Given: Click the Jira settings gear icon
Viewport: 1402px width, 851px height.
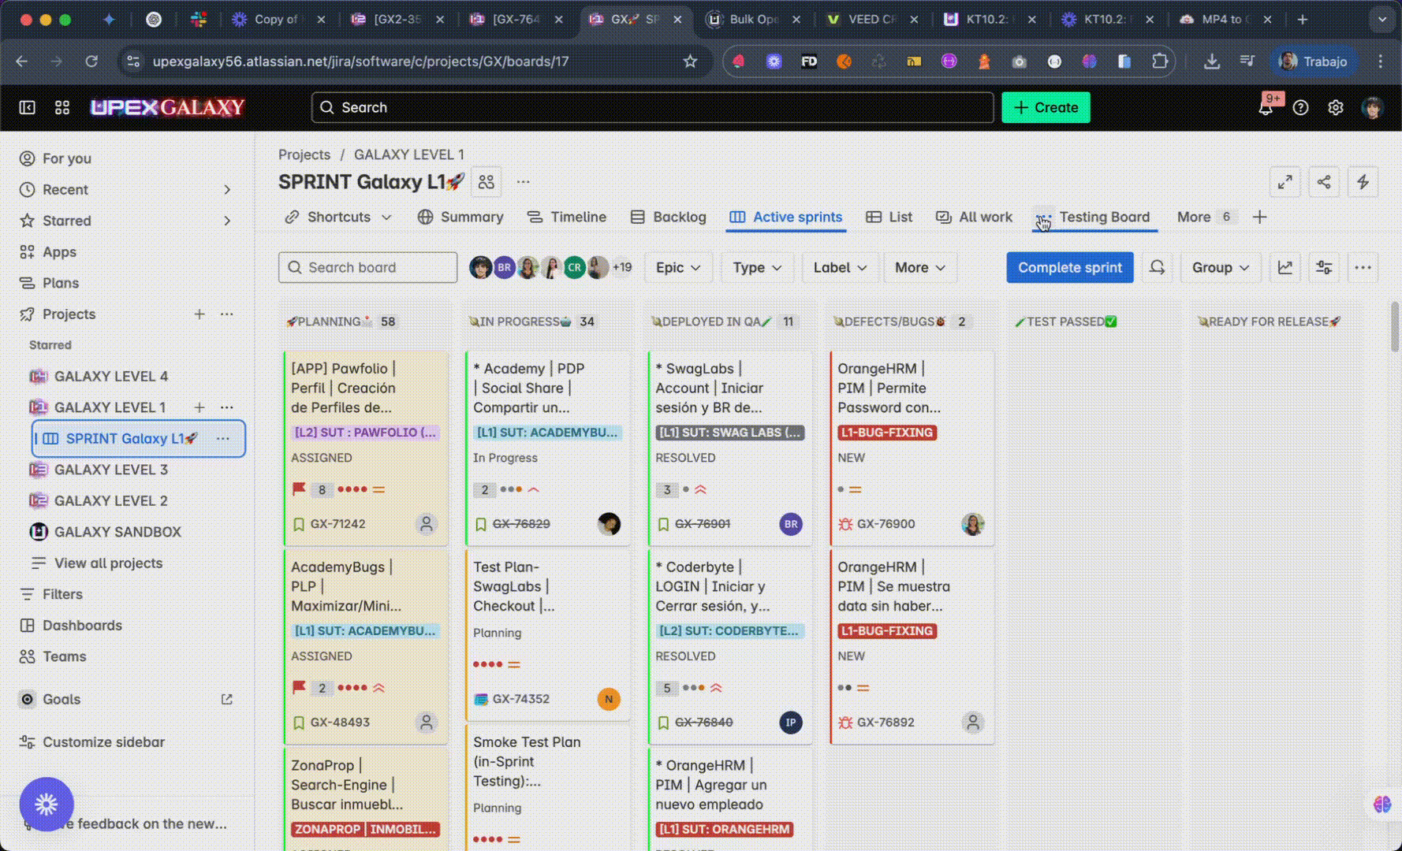Looking at the screenshot, I should tap(1335, 108).
